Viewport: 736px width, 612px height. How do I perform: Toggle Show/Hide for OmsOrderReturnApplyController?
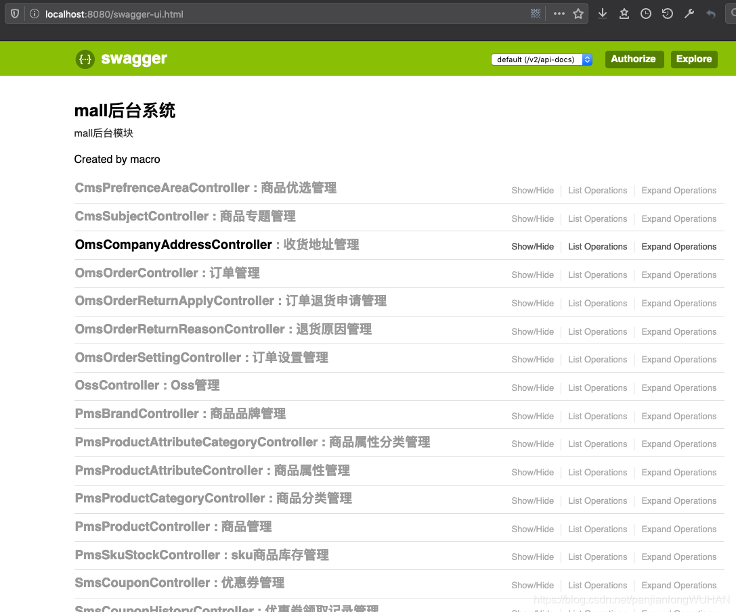pyautogui.click(x=532, y=304)
